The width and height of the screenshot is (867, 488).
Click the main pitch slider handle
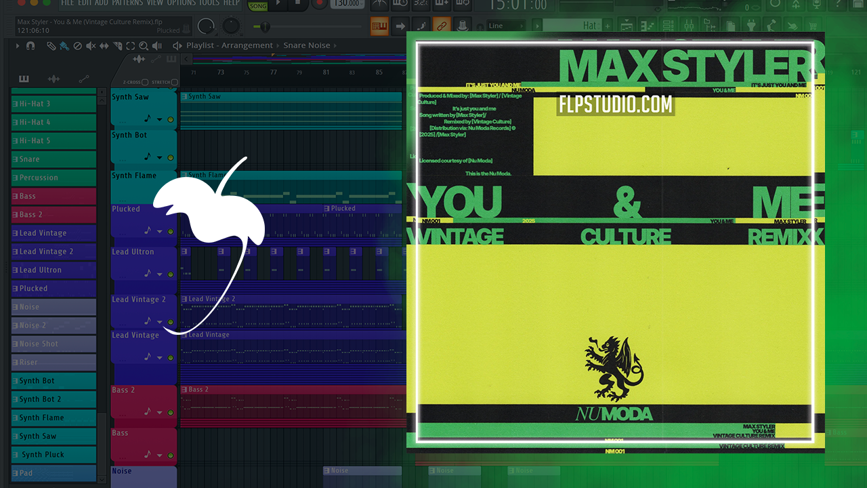click(265, 27)
